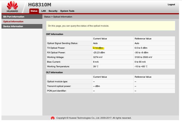Click the Bias Current label
Screen dimensions: 182x122
[x=54, y=62]
